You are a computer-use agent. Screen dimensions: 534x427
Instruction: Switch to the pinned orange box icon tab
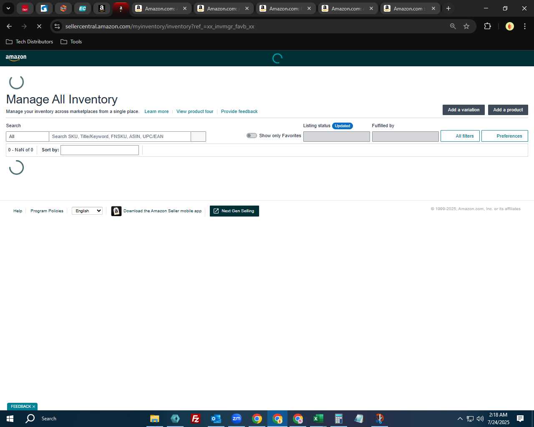tap(63, 8)
